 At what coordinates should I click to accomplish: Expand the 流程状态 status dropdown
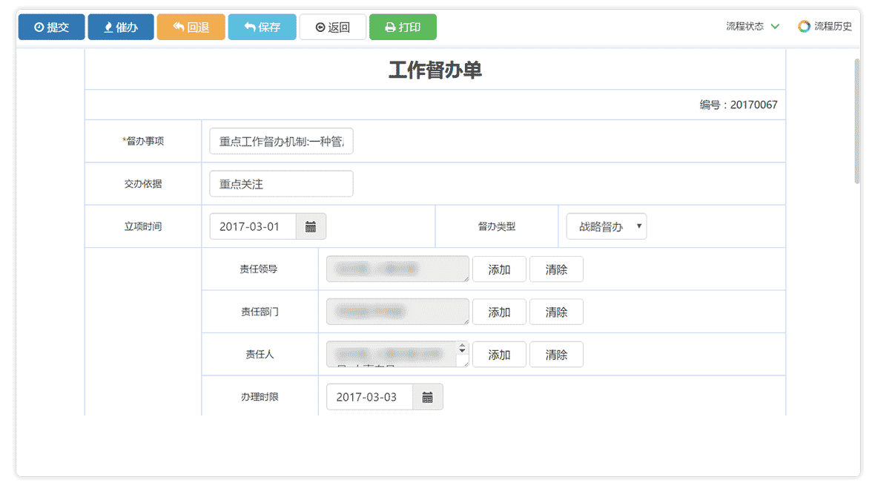775,26
